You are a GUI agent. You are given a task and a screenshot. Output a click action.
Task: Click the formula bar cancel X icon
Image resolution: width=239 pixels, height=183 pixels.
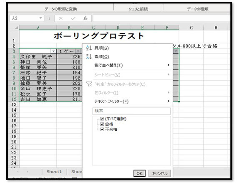pos(60,18)
